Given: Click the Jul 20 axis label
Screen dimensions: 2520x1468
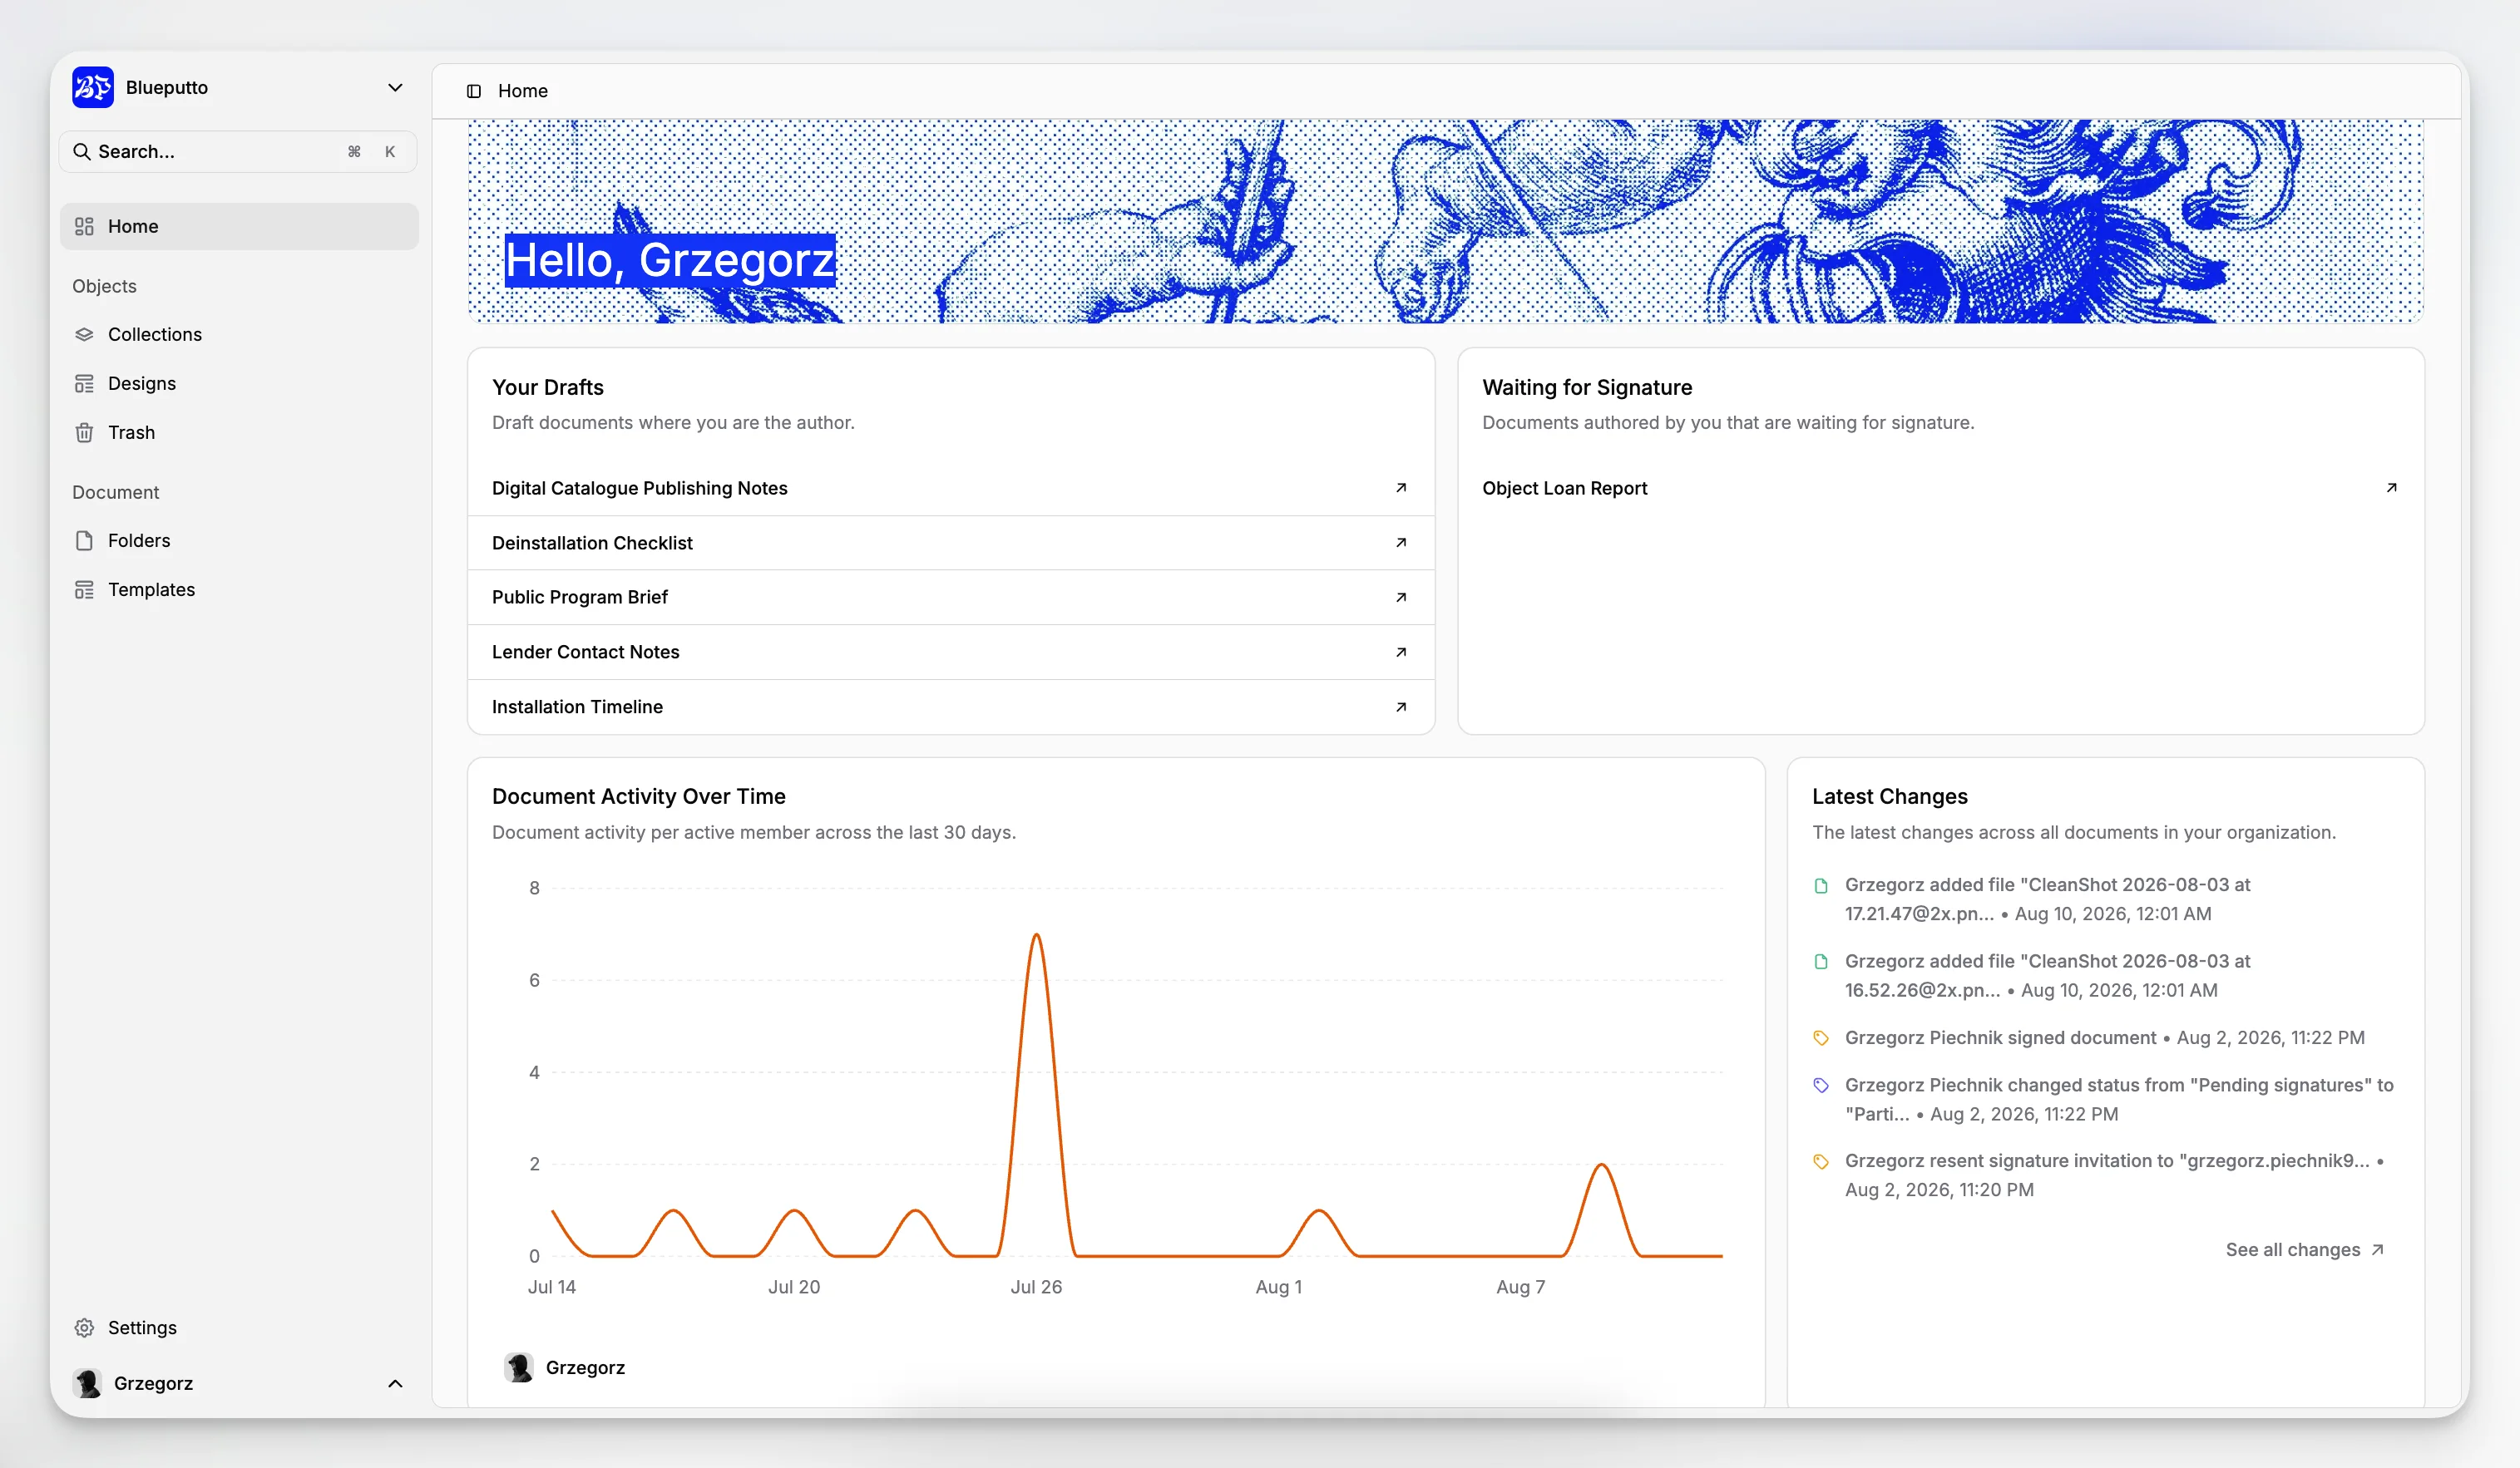Looking at the screenshot, I should pos(794,1287).
